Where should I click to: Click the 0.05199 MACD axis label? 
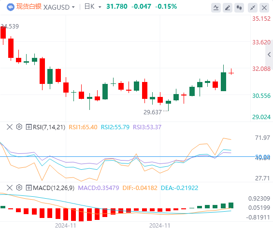(x=259, y=208)
